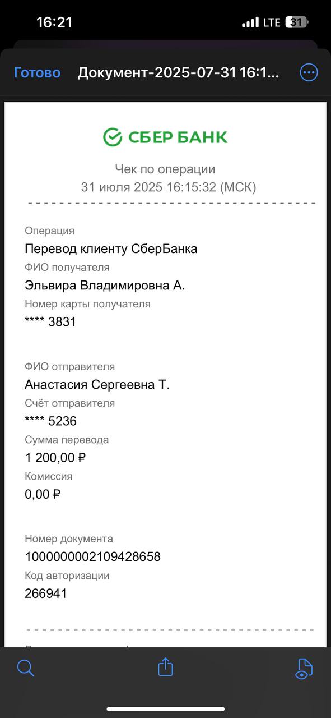Tap the Готово button
Screen dimensions: 331x718
tap(37, 73)
